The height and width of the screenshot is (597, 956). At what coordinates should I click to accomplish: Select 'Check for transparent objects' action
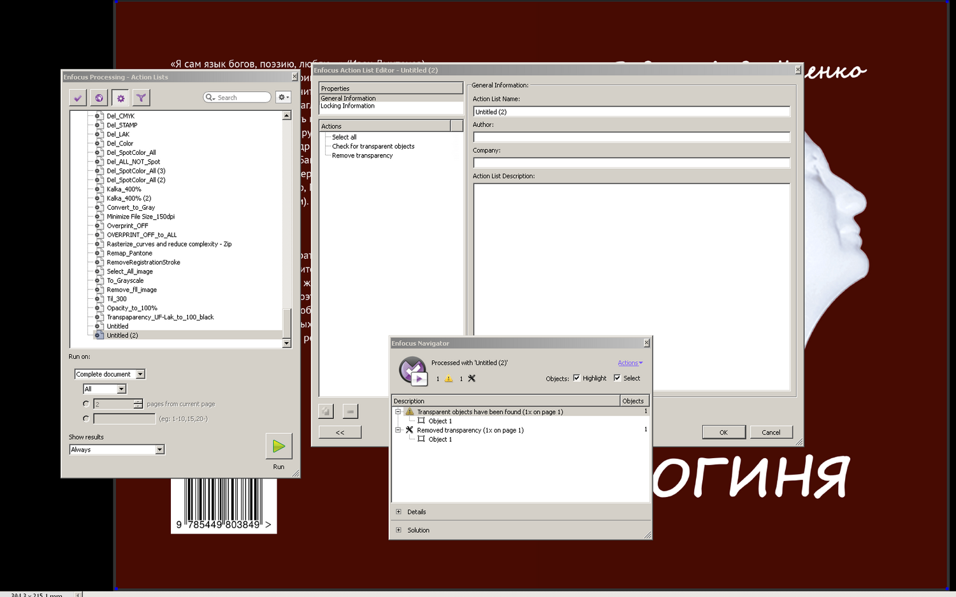pos(373,147)
